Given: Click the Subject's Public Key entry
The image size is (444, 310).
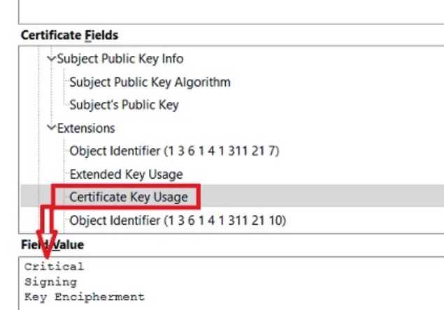Looking at the screenshot, I should pos(124,105).
